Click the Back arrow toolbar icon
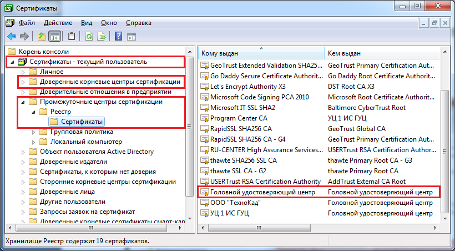Screen dimensions: 455x251 click(12, 37)
